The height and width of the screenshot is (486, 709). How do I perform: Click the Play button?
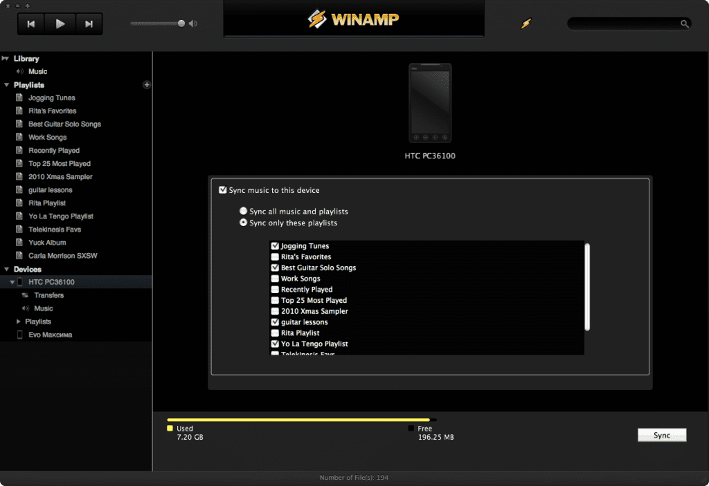click(60, 24)
